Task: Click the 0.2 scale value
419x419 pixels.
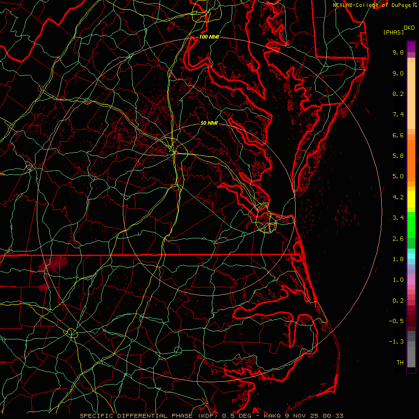Action: pyautogui.click(x=398, y=301)
